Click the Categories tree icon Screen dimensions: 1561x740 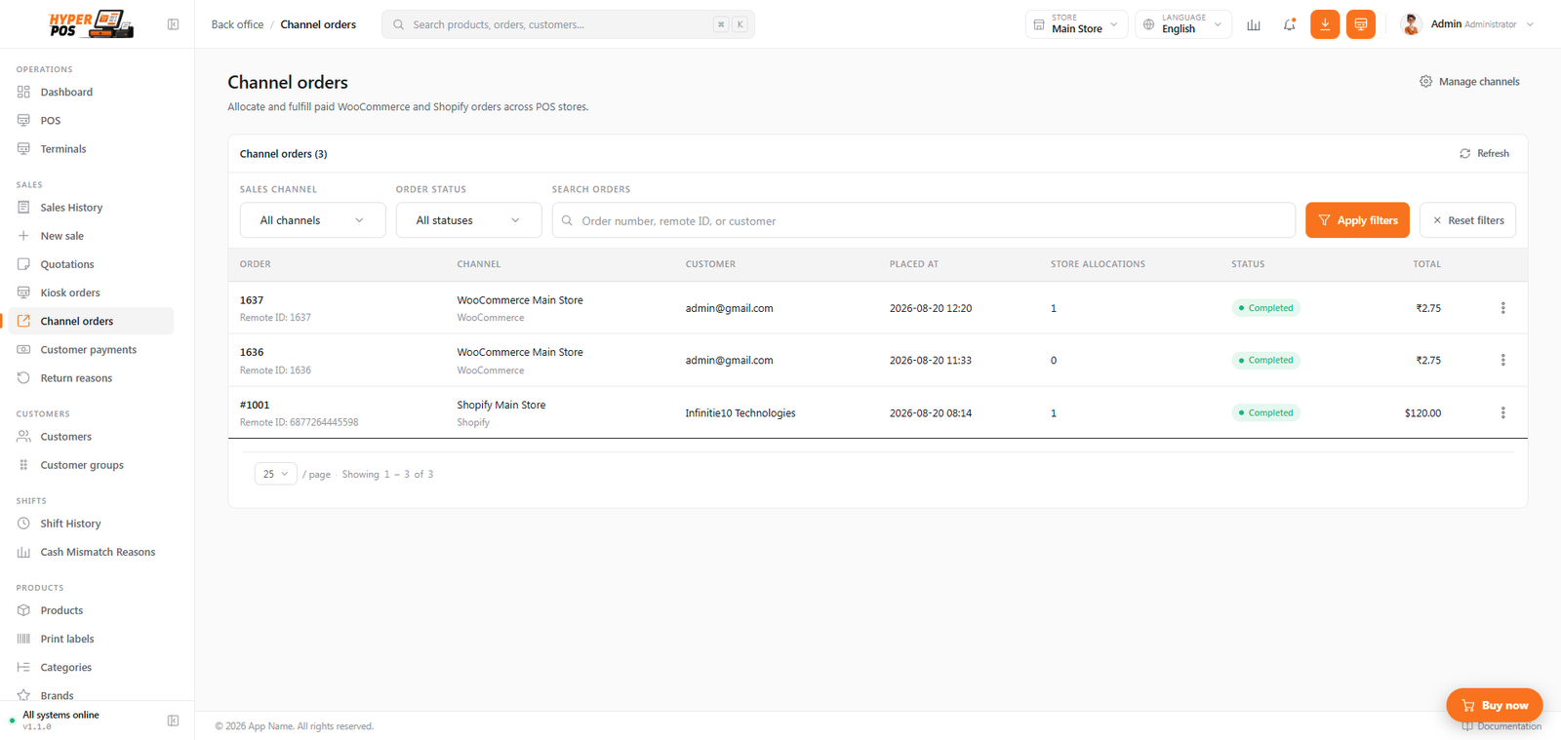point(23,667)
